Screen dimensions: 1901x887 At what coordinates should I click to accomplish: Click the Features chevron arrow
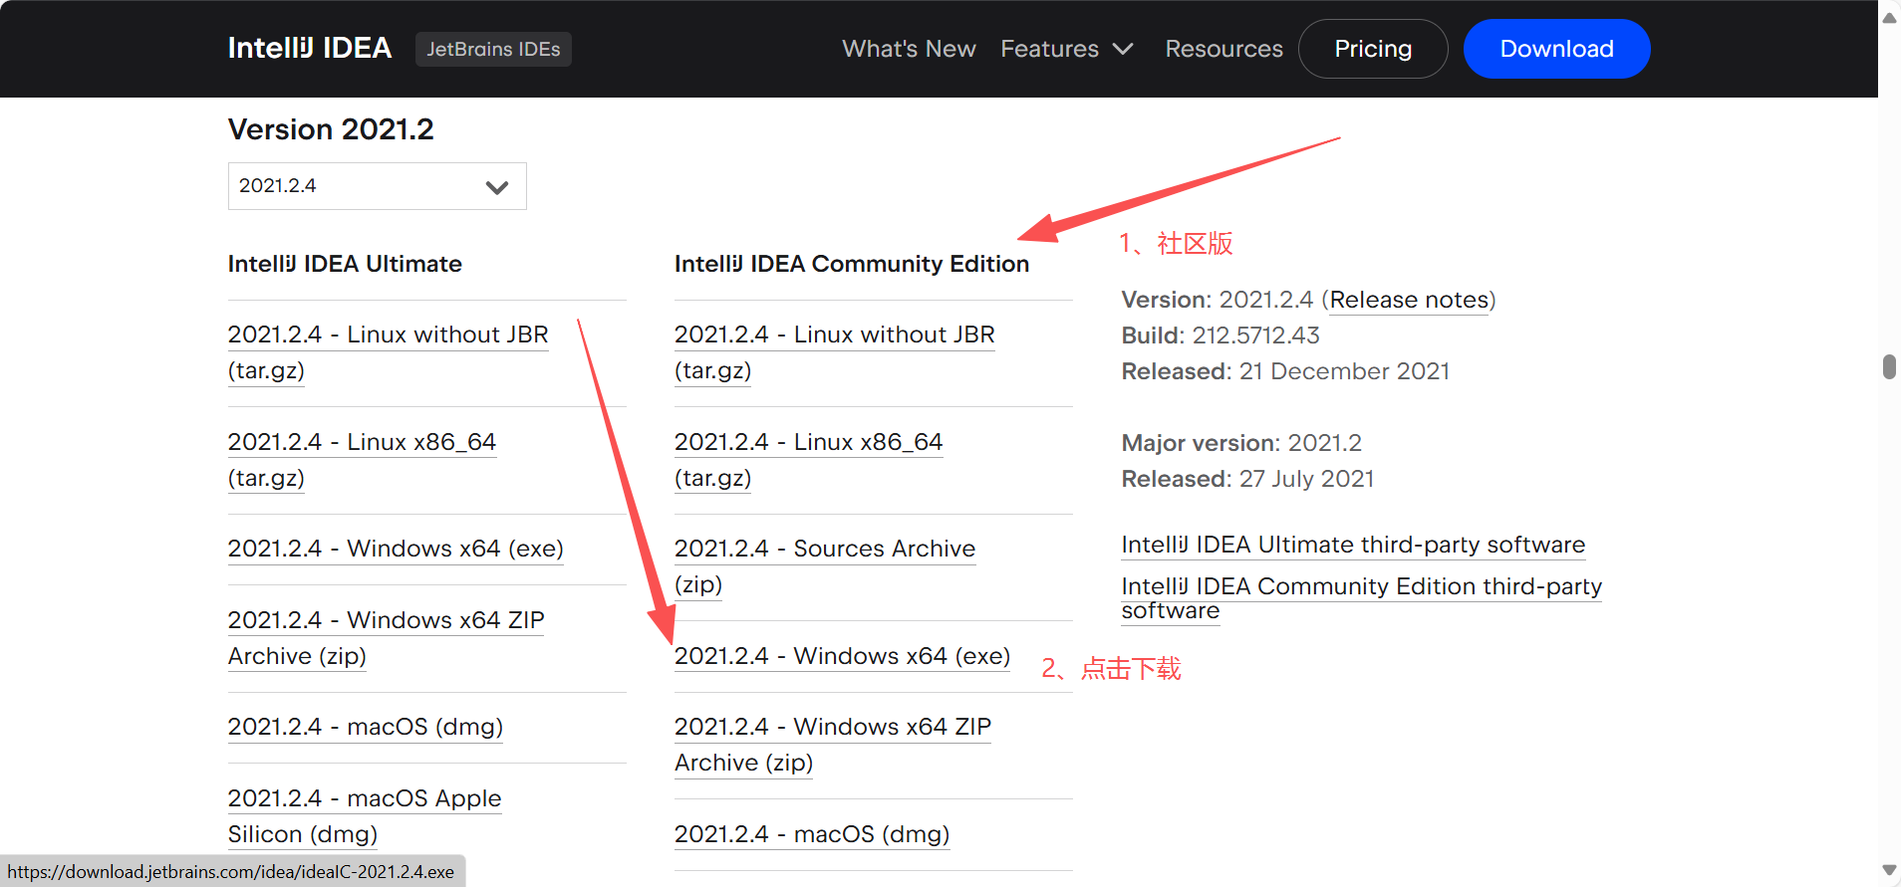tap(1123, 49)
